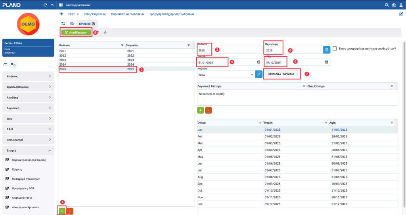Click the globe translate icon beside Περιγραφή
406x215 pixels.
click(x=327, y=49)
